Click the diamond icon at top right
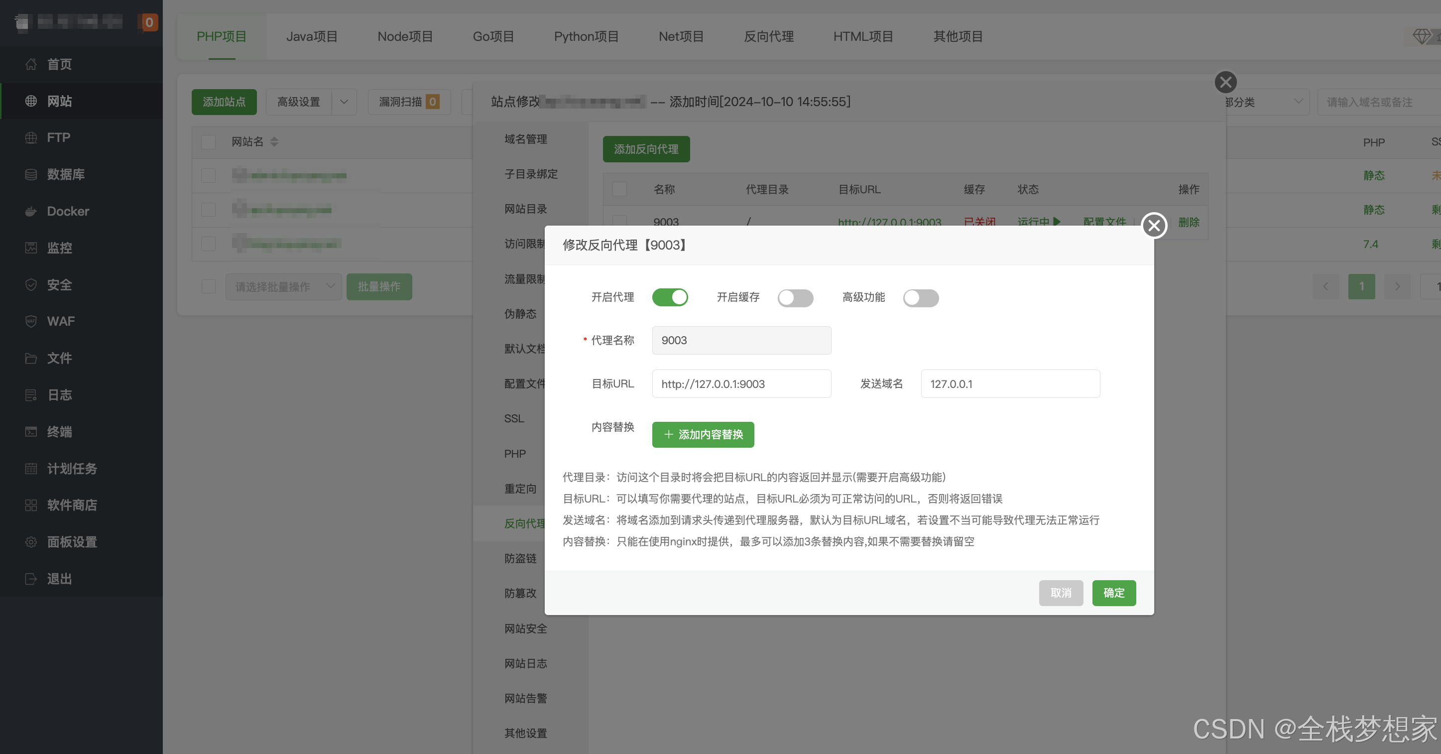 coord(1422,37)
